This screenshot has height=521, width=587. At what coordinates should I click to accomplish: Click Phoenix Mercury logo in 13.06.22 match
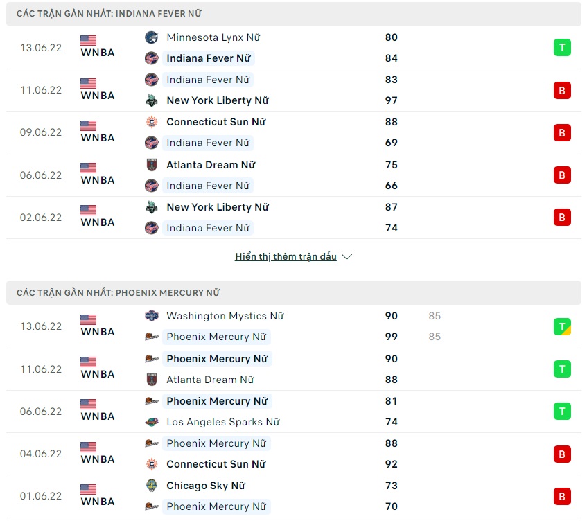coord(152,337)
